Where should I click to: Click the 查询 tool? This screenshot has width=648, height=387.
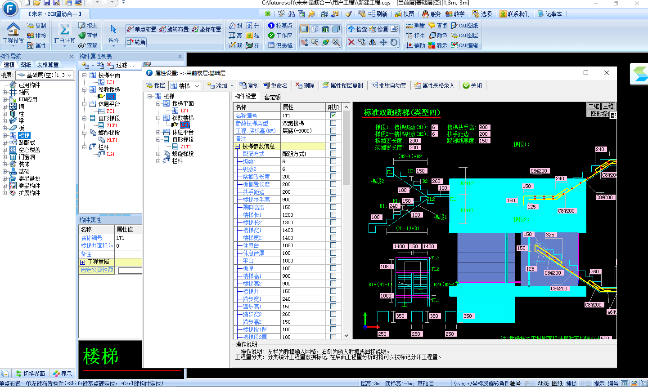438,26
